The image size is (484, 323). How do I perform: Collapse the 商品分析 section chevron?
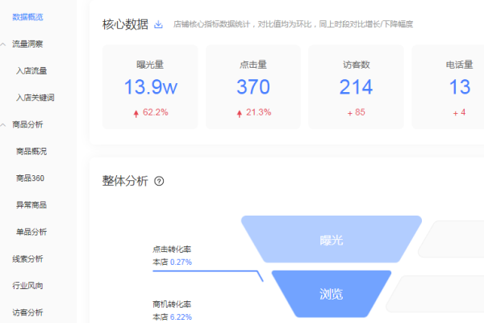coord(3,125)
